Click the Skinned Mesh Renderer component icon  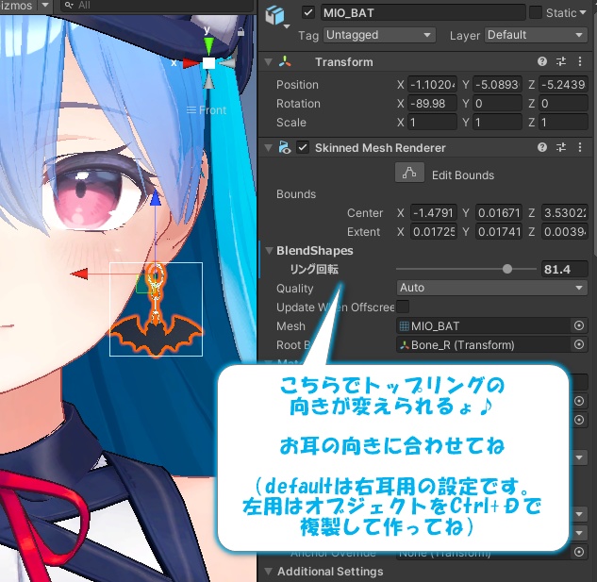pyautogui.click(x=285, y=147)
